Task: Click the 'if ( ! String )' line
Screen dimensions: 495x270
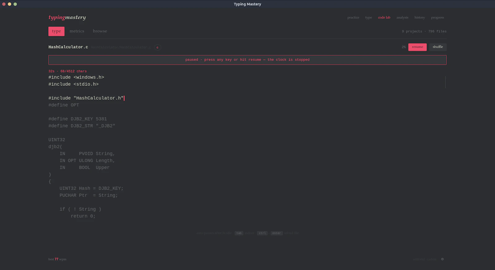Action: coord(80,209)
